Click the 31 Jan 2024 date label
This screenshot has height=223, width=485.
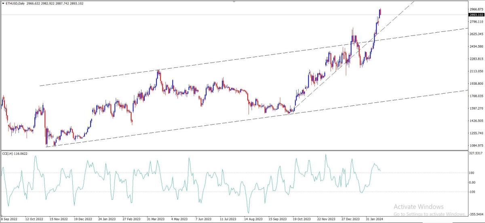375,219
